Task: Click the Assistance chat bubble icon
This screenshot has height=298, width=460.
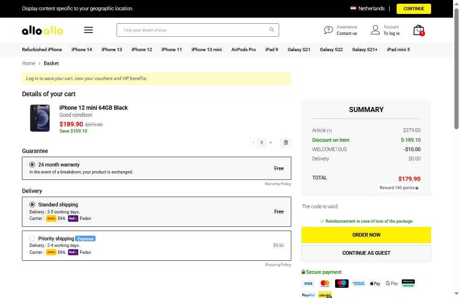Action: click(x=328, y=30)
